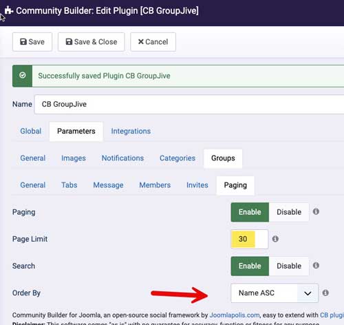Screen dimensions: 344x325
Task: Go to the Members tab under Groups
Action: (x=155, y=185)
